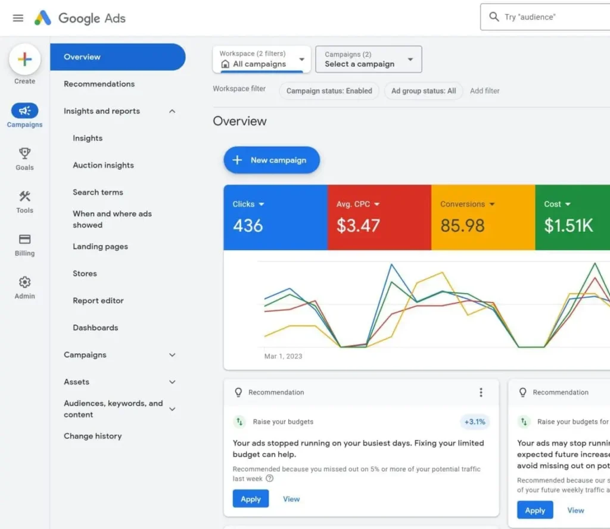The image size is (610, 529).
Task: Open the Workspace All campaigns dropdown
Action: [262, 60]
